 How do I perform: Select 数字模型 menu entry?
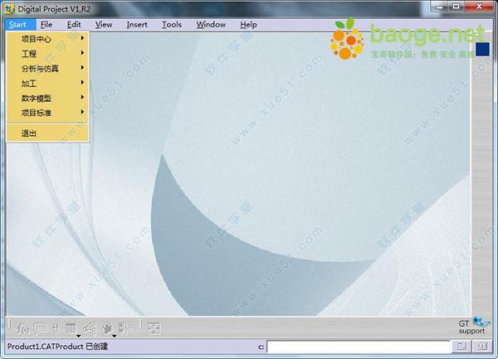[47, 98]
